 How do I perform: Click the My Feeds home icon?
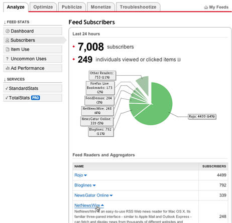tap(206, 8)
